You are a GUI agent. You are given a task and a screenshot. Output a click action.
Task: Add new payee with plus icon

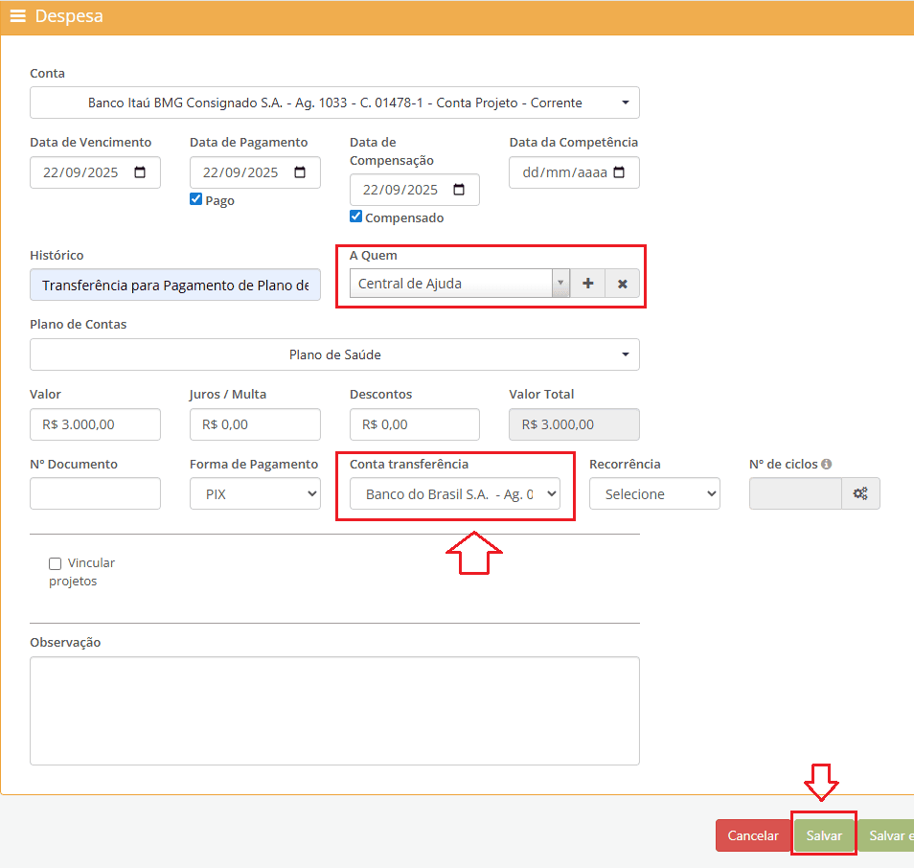(x=587, y=284)
